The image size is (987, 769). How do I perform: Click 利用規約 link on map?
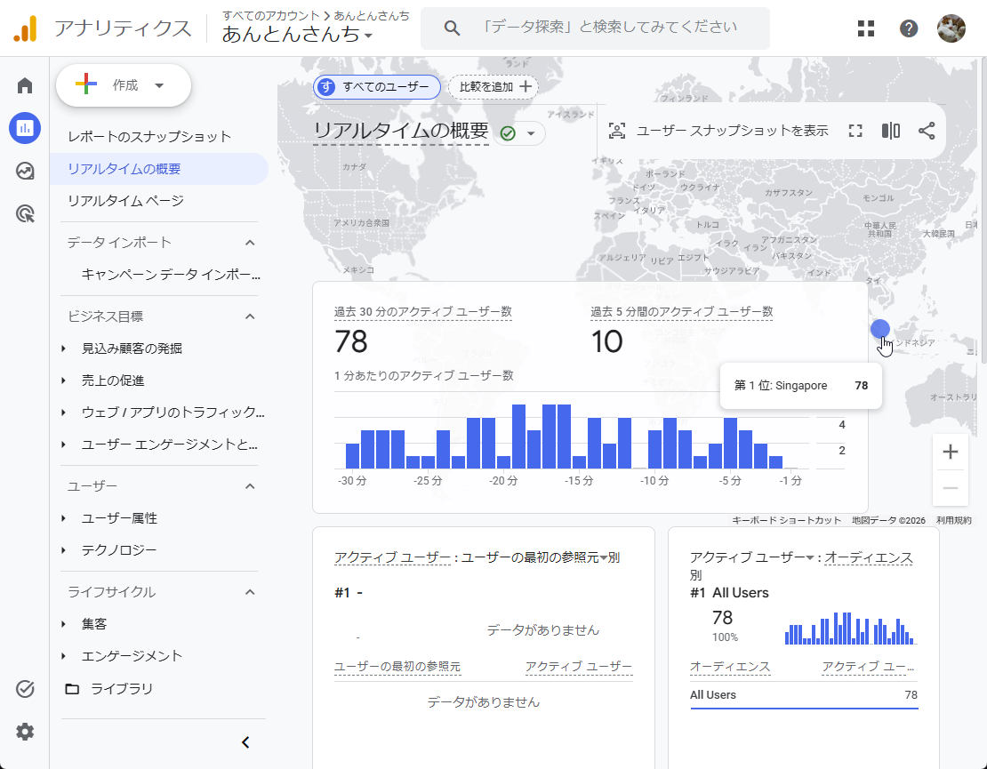click(953, 520)
